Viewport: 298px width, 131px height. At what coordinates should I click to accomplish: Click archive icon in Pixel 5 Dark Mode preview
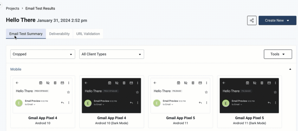coord(247,83)
